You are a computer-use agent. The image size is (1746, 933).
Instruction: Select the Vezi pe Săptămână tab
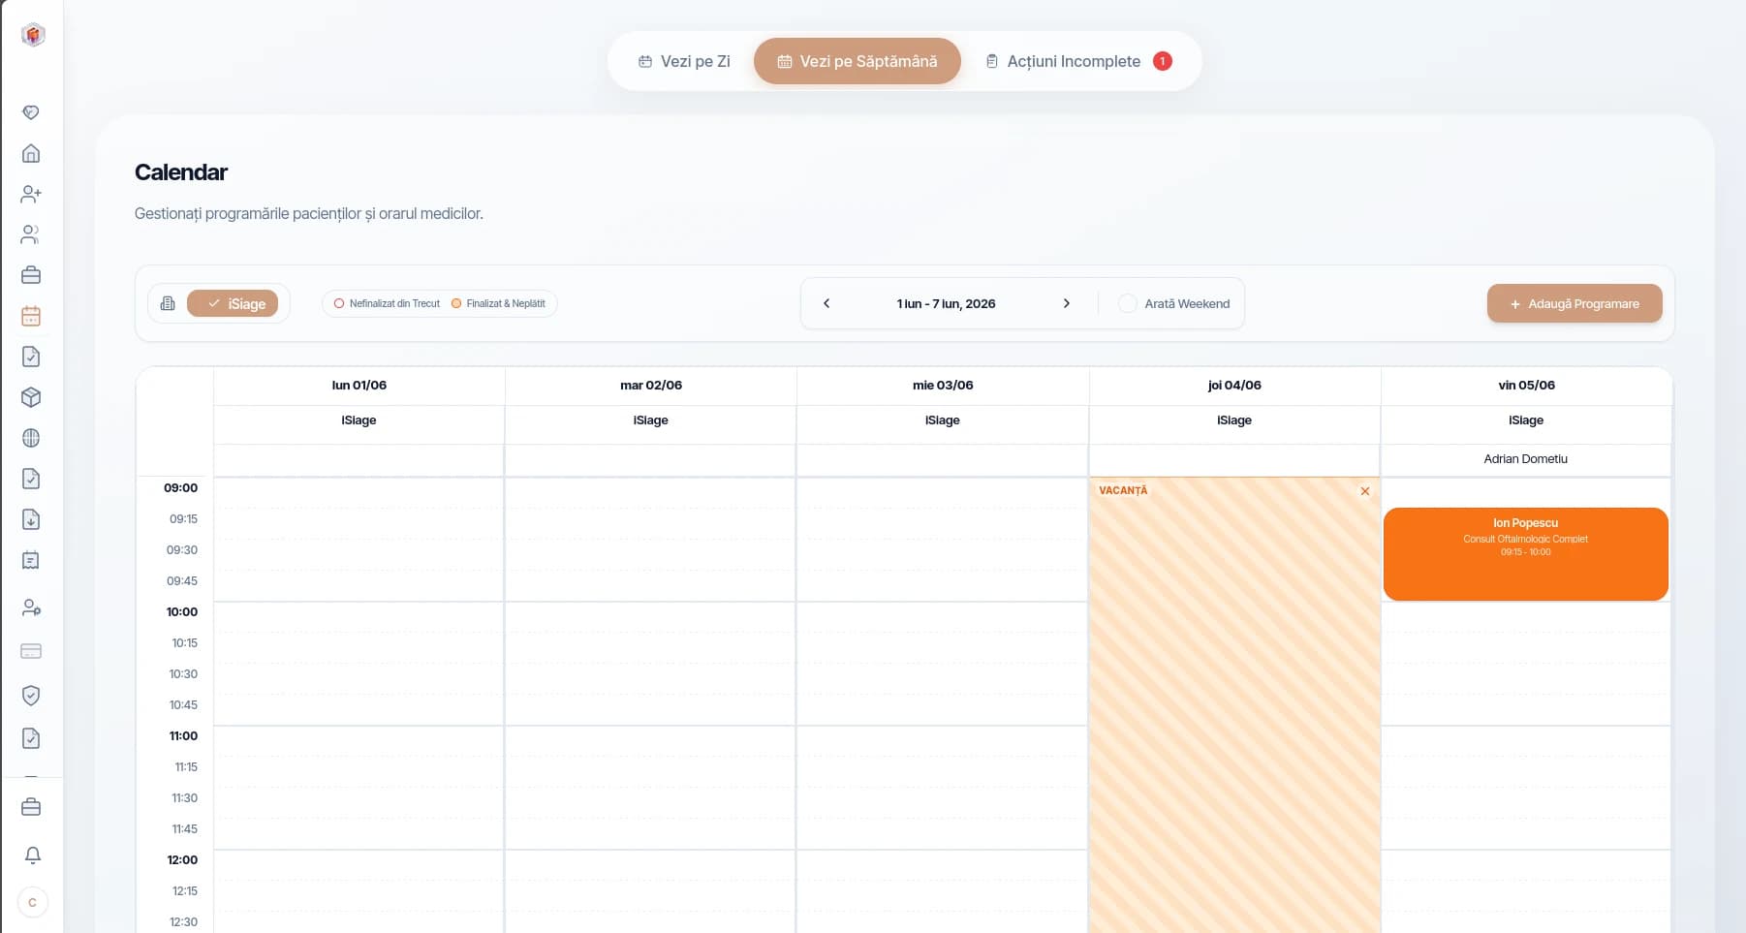pyautogui.click(x=857, y=61)
